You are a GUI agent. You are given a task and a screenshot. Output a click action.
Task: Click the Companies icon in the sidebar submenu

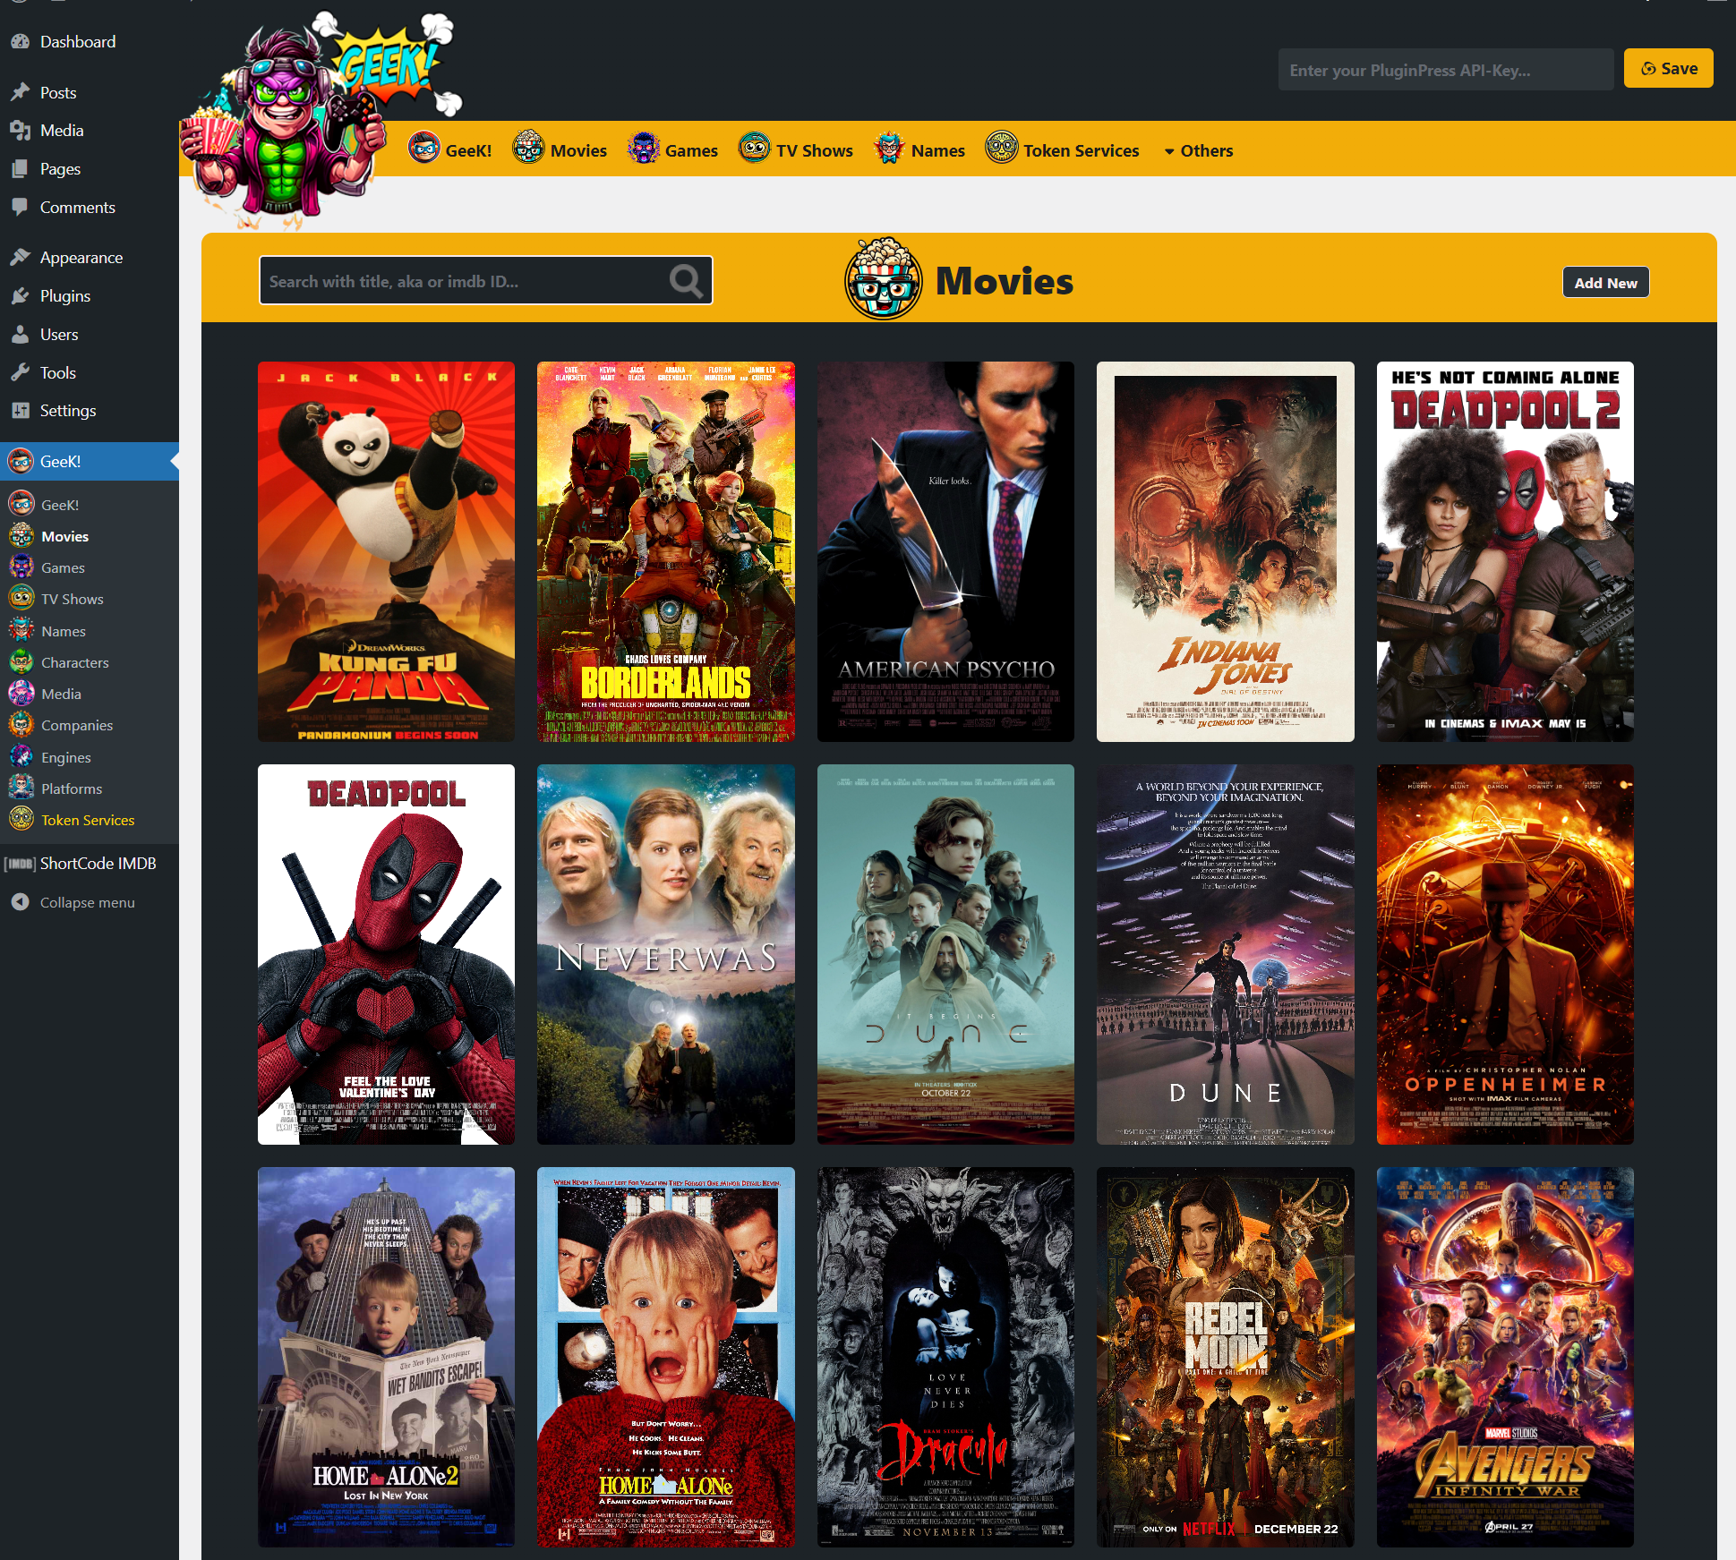[21, 725]
